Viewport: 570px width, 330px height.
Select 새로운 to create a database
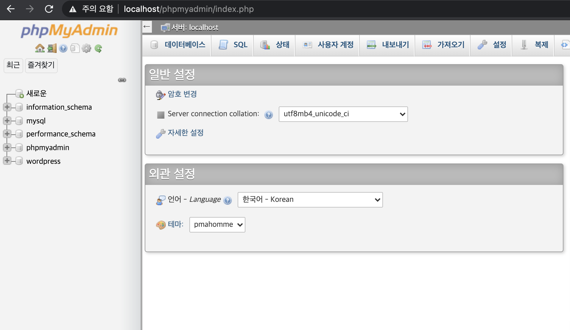click(36, 93)
